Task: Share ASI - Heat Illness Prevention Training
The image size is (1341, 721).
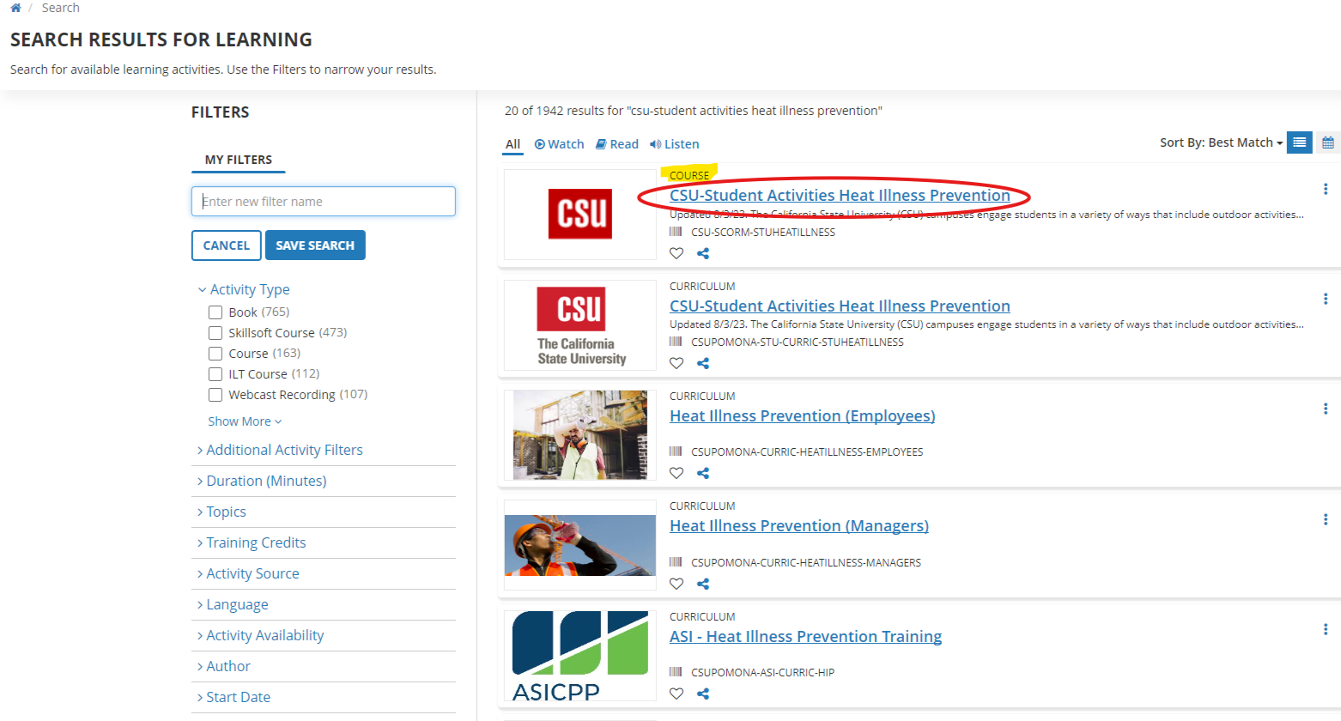Action: coord(703,694)
